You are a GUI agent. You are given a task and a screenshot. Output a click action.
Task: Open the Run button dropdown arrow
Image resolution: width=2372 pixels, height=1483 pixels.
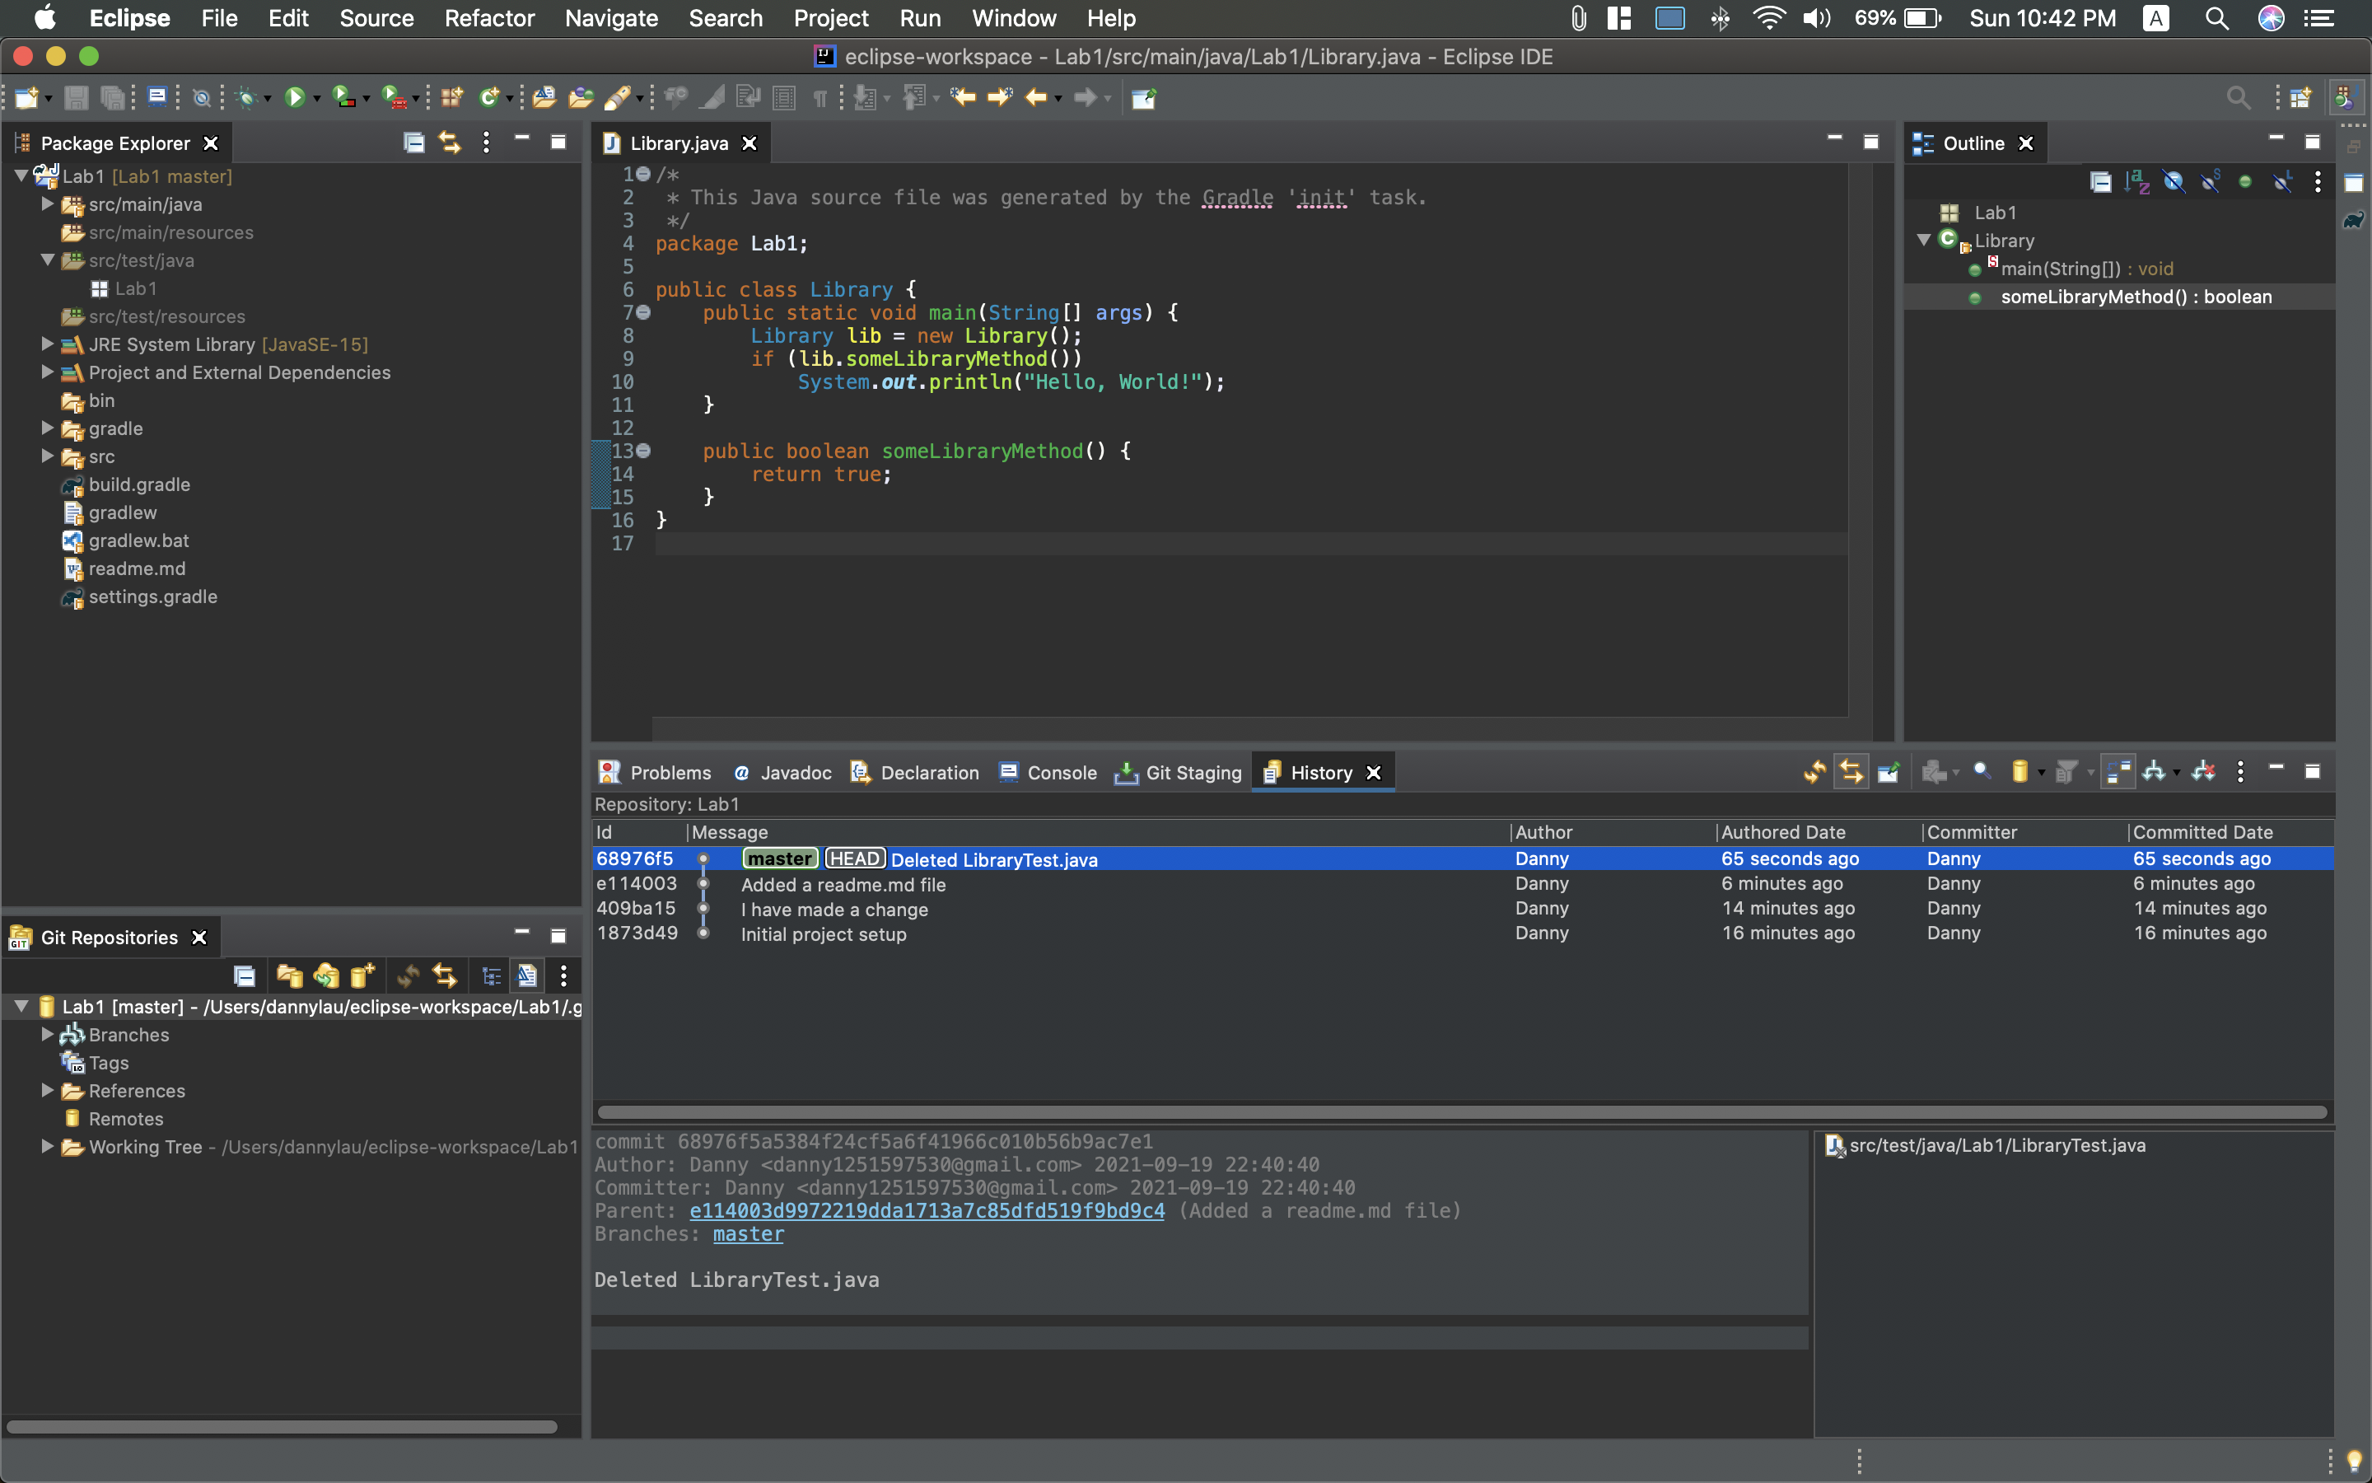click(316, 99)
